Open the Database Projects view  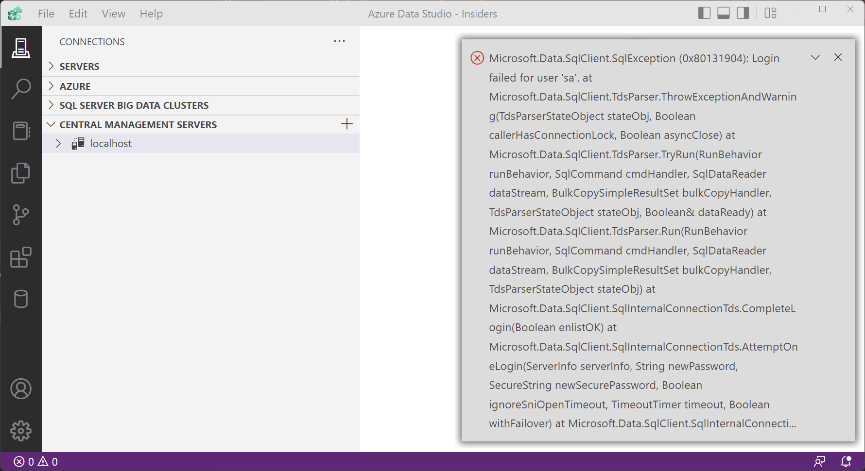20,299
